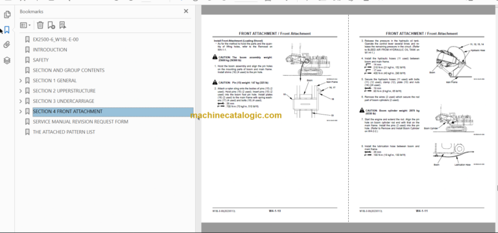Add a new bookmark icon

(x=51, y=25)
